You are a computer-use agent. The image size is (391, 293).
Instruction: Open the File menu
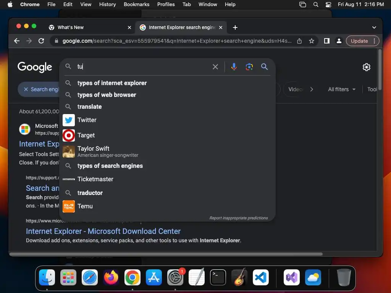tap(52, 5)
